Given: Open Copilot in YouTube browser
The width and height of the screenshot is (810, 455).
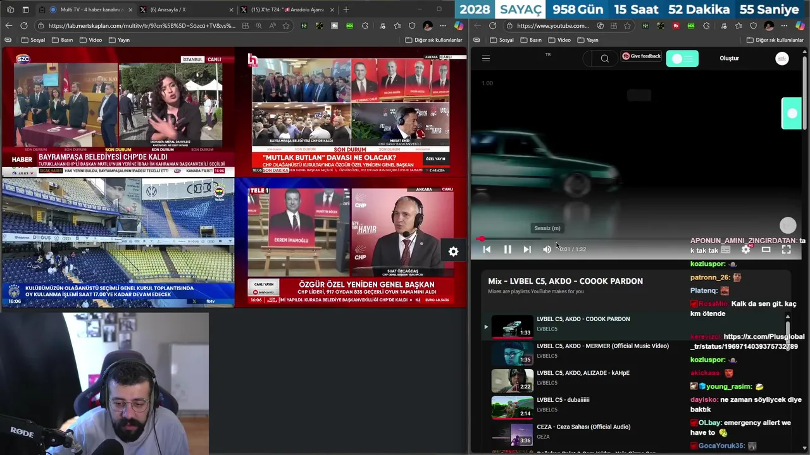Looking at the screenshot, I should (x=801, y=26).
